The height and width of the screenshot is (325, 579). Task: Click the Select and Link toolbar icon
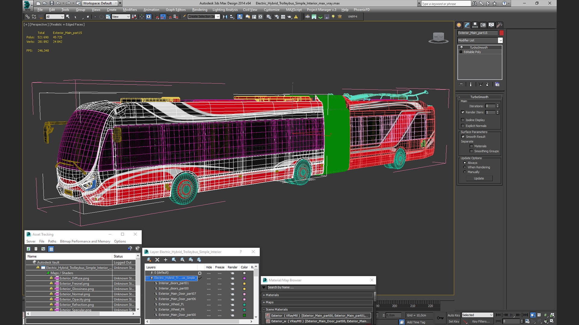click(x=27, y=17)
